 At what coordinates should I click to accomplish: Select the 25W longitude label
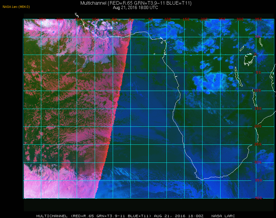pyautogui.click(x=42, y=19)
